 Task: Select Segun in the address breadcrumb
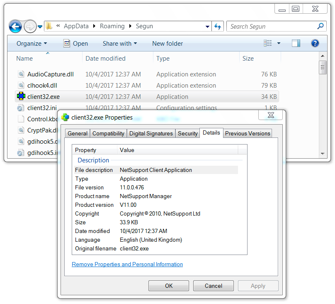pos(144,26)
